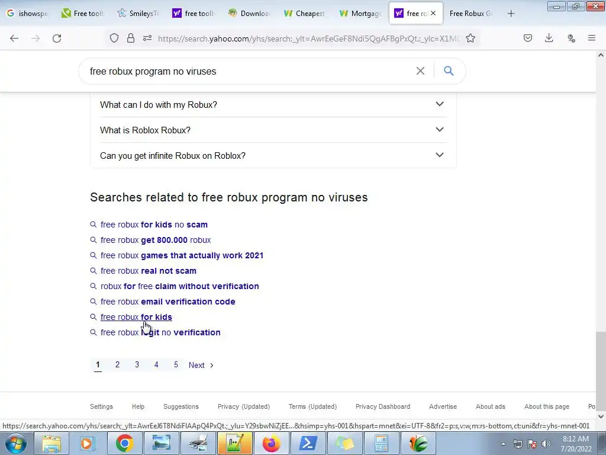Go to results page 3
The height and width of the screenshot is (455, 606).
pos(137,364)
